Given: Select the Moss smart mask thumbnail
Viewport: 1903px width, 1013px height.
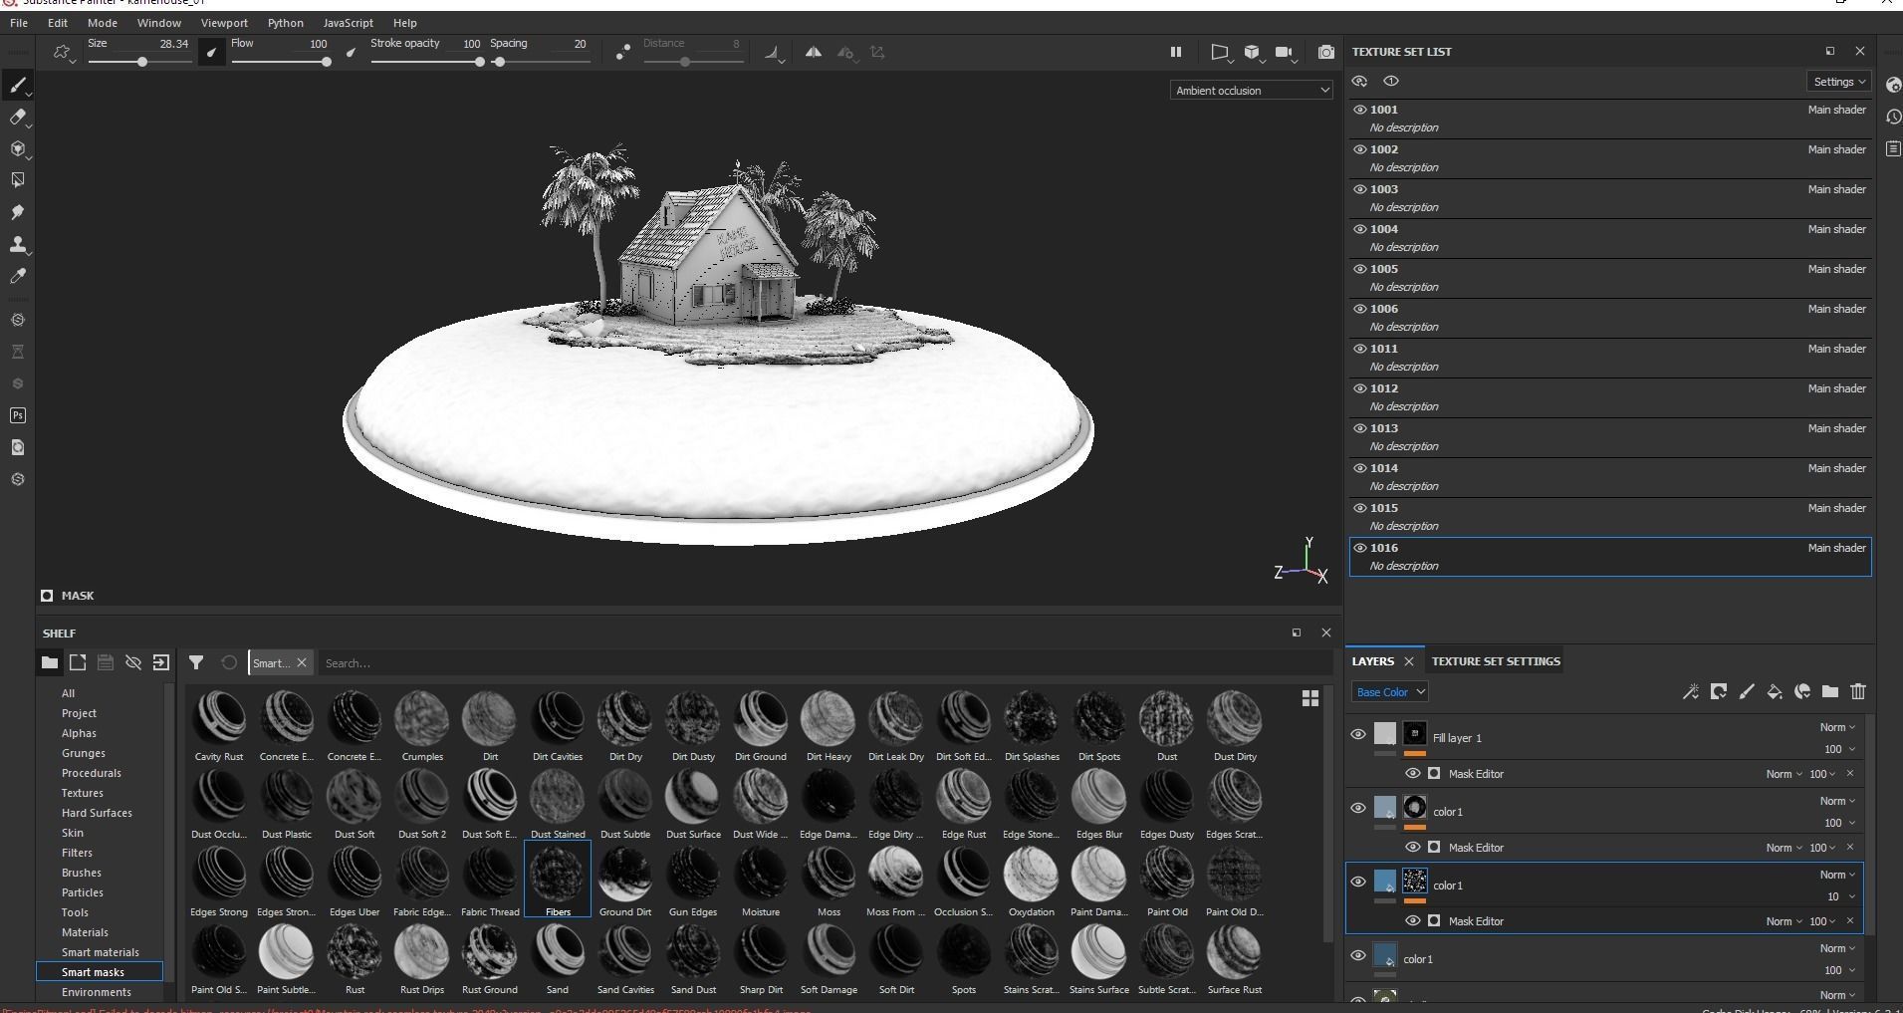Looking at the screenshot, I should pos(829,883).
